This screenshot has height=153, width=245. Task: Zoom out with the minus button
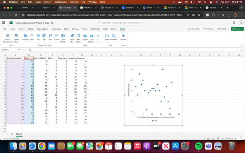coord(223,138)
